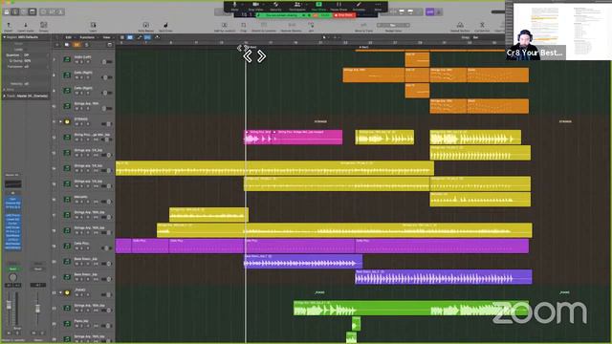Click the channel strip pan knob

[12, 277]
